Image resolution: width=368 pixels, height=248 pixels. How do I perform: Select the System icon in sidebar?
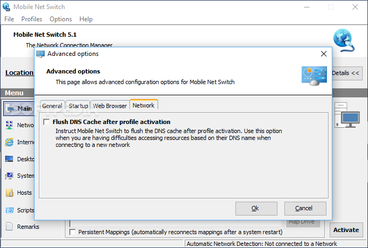[x=9, y=176]
